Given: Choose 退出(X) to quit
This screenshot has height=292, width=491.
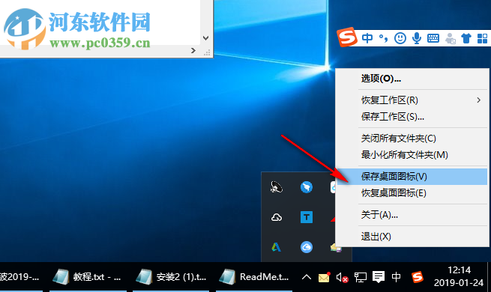Looking at the screenshot, I should tap(412, 237).
